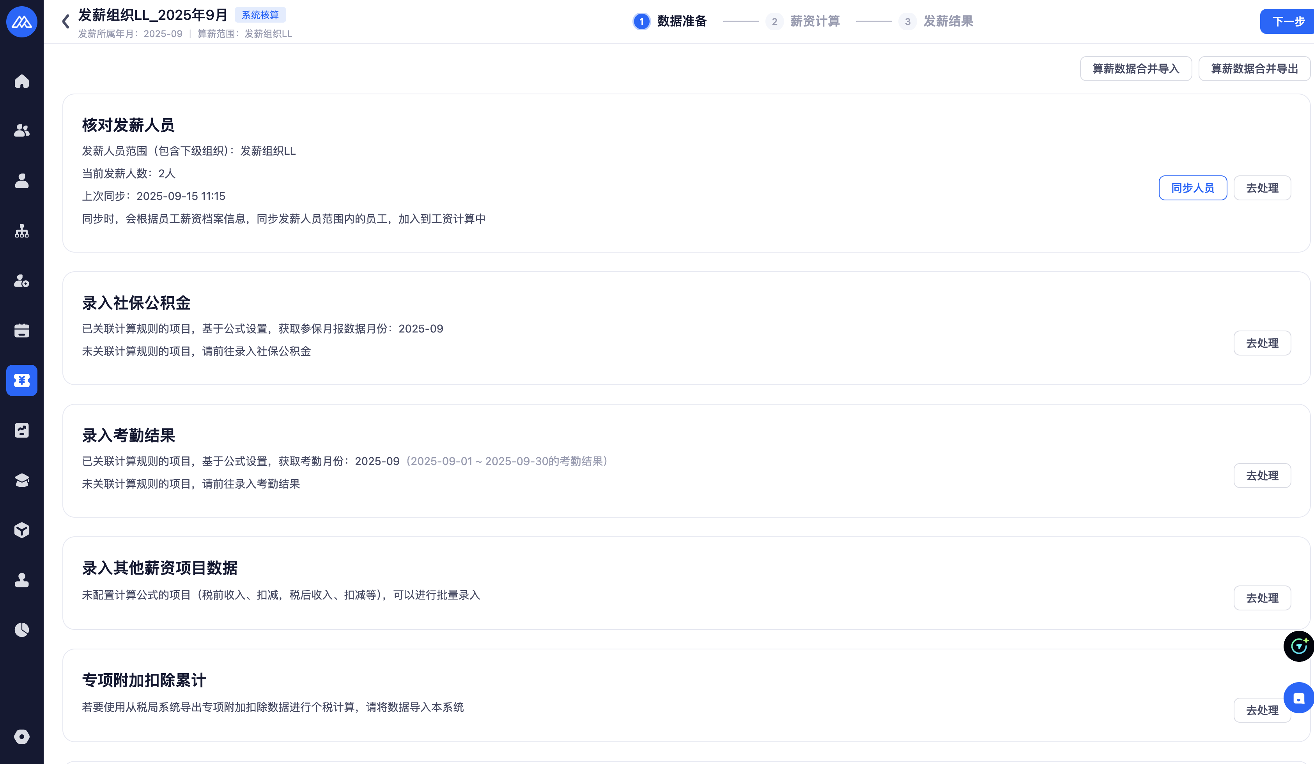Select the highlighted payroll yen sidebar icon
Viewport: 1314px width, 764px height.
(x=21, y=380)
